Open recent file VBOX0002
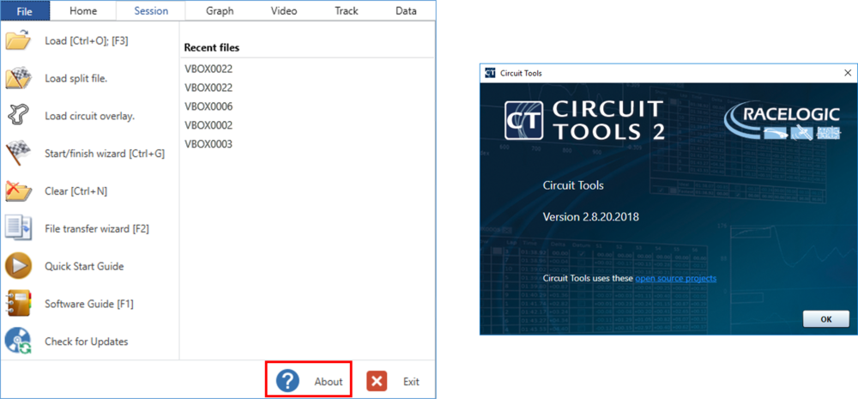The image size is (858, 399). coord(208,125)
